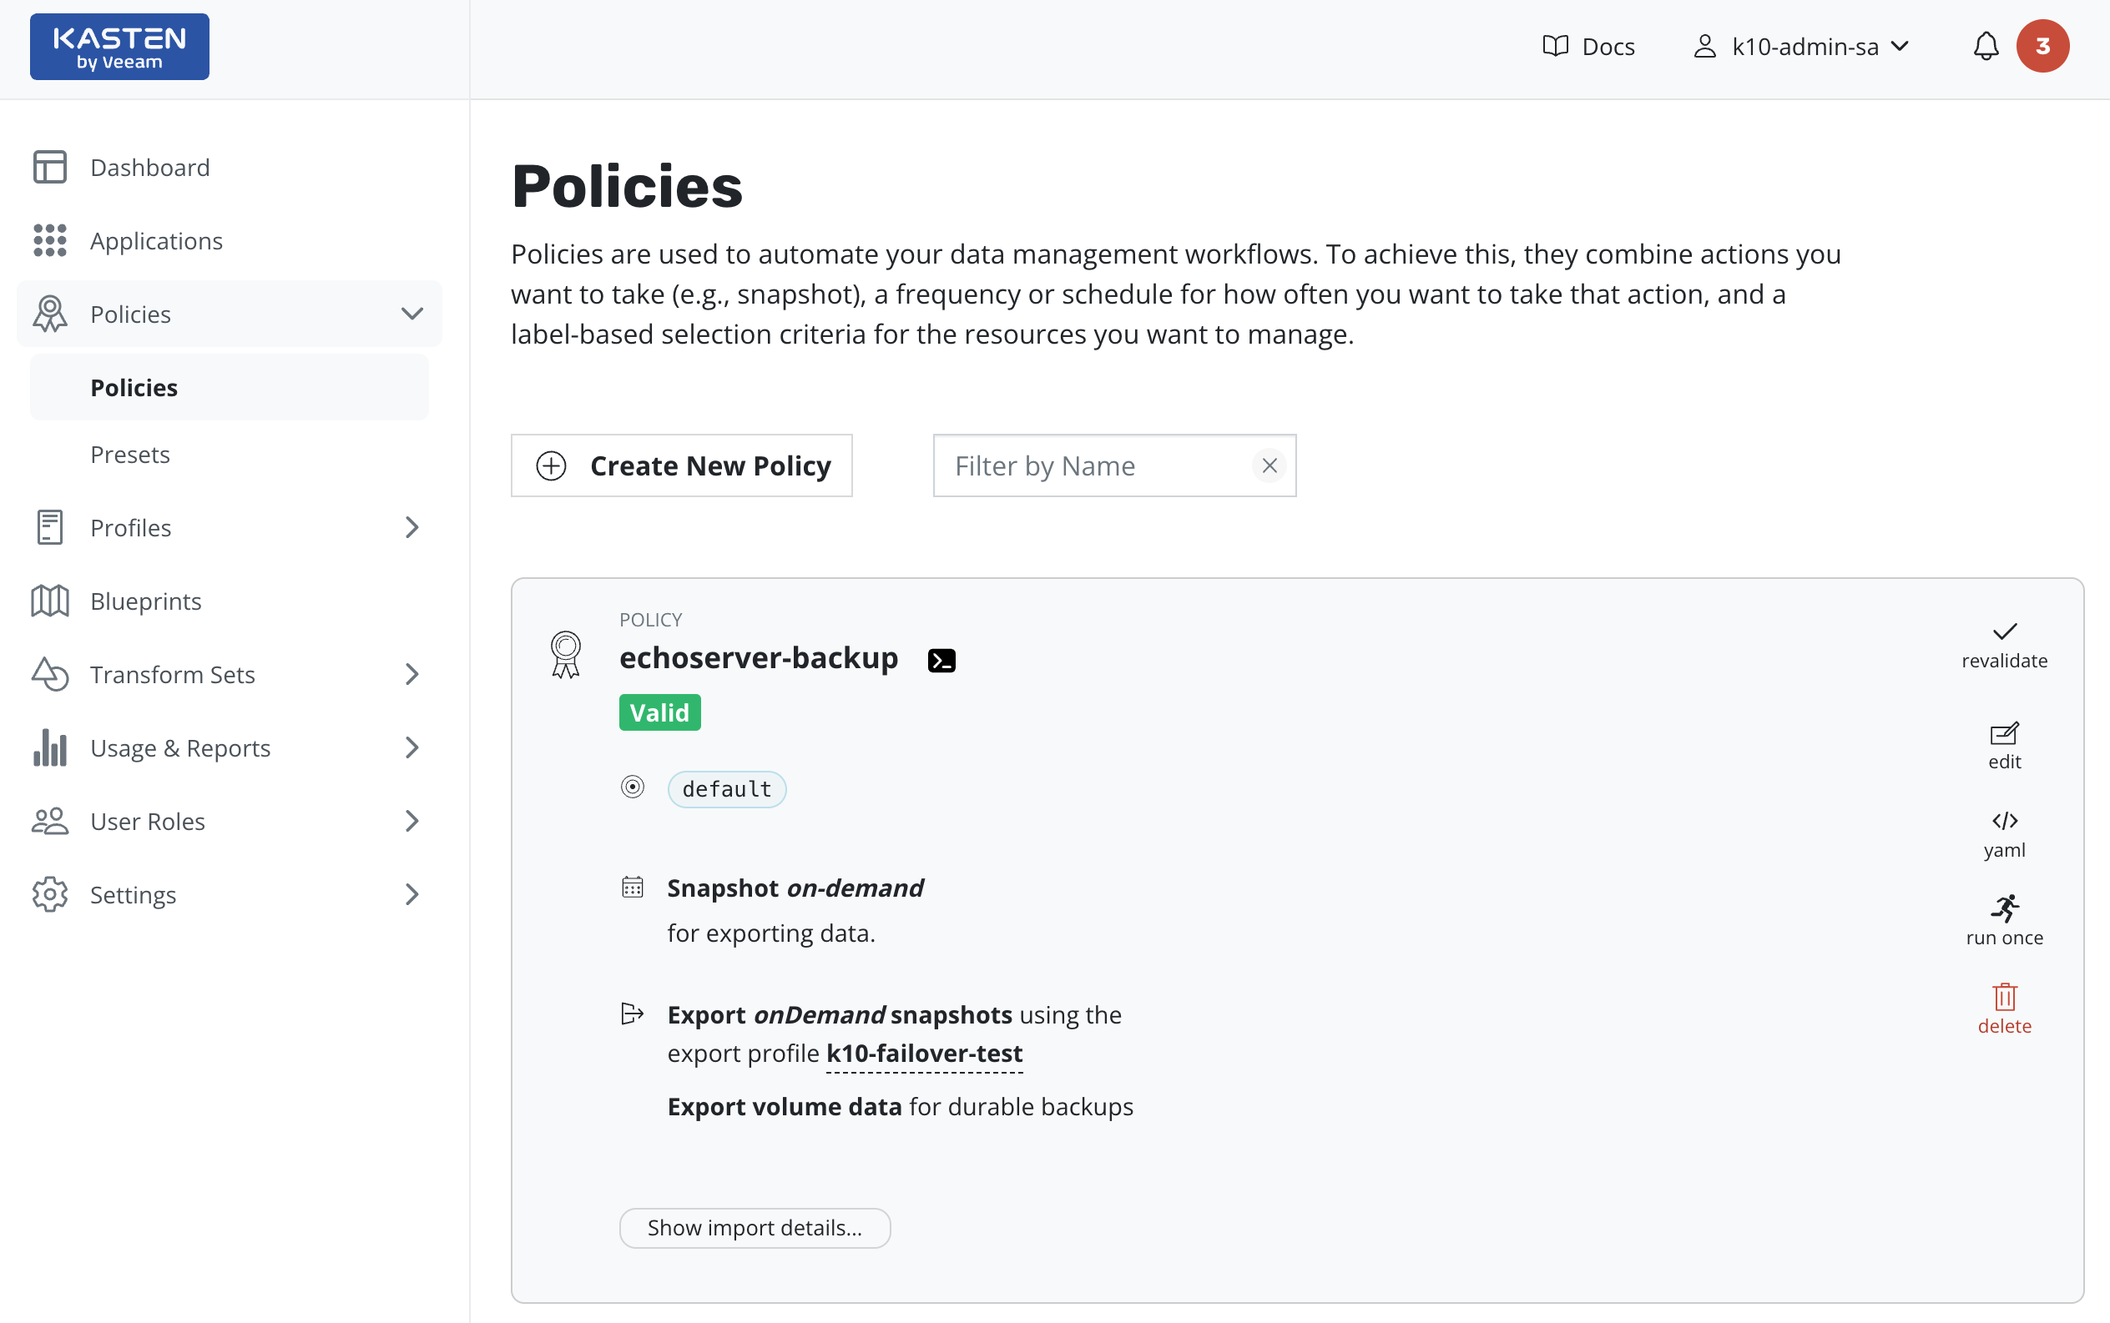
Task: Expand the Transform Sets section
Action: (411, 675)
